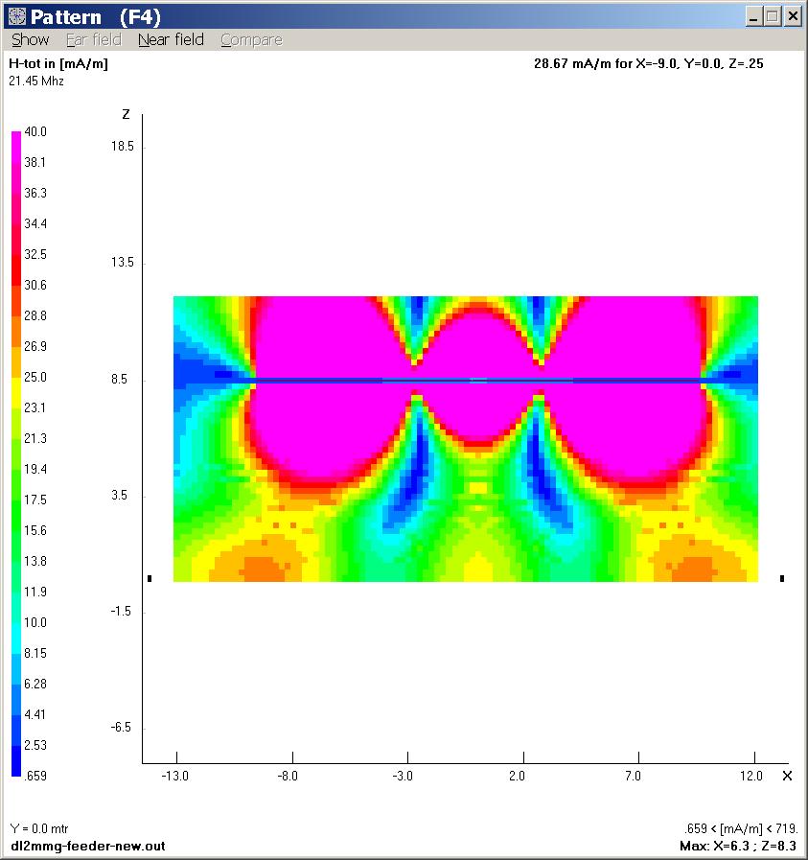Click the X axis value -8.0
The height and width of the screenshot is (860, 808).
point(288,776)
